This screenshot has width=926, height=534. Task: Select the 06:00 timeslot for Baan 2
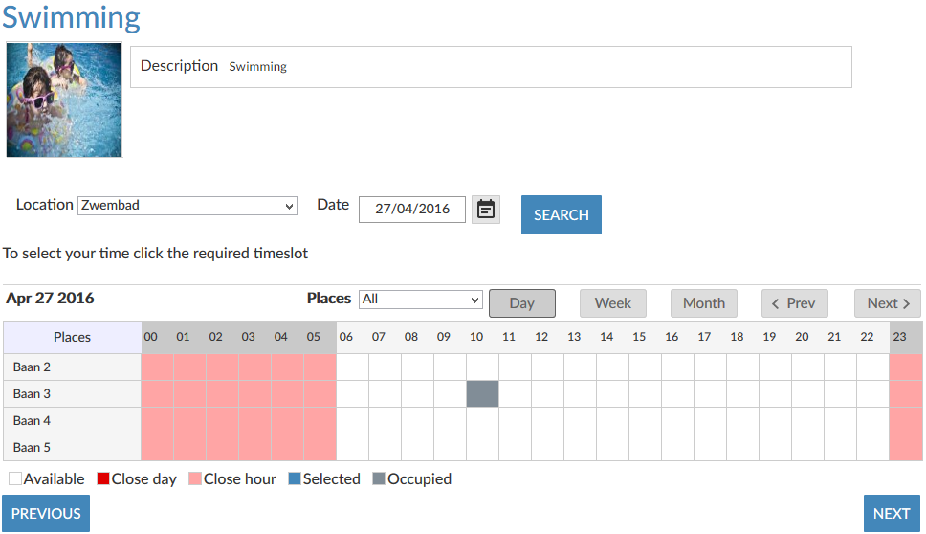[352, 367]
